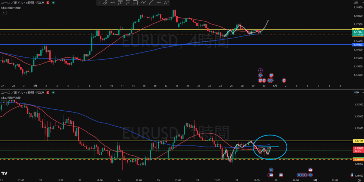
Task: Click the red flag beside 4時間 FXCM title
Action: click(48, 3)
